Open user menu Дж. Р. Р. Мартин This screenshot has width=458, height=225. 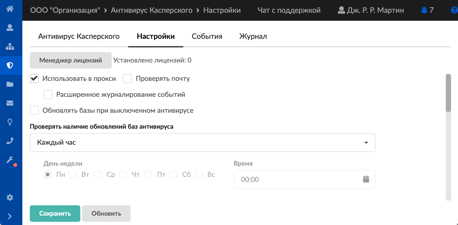tap(371, 10)
